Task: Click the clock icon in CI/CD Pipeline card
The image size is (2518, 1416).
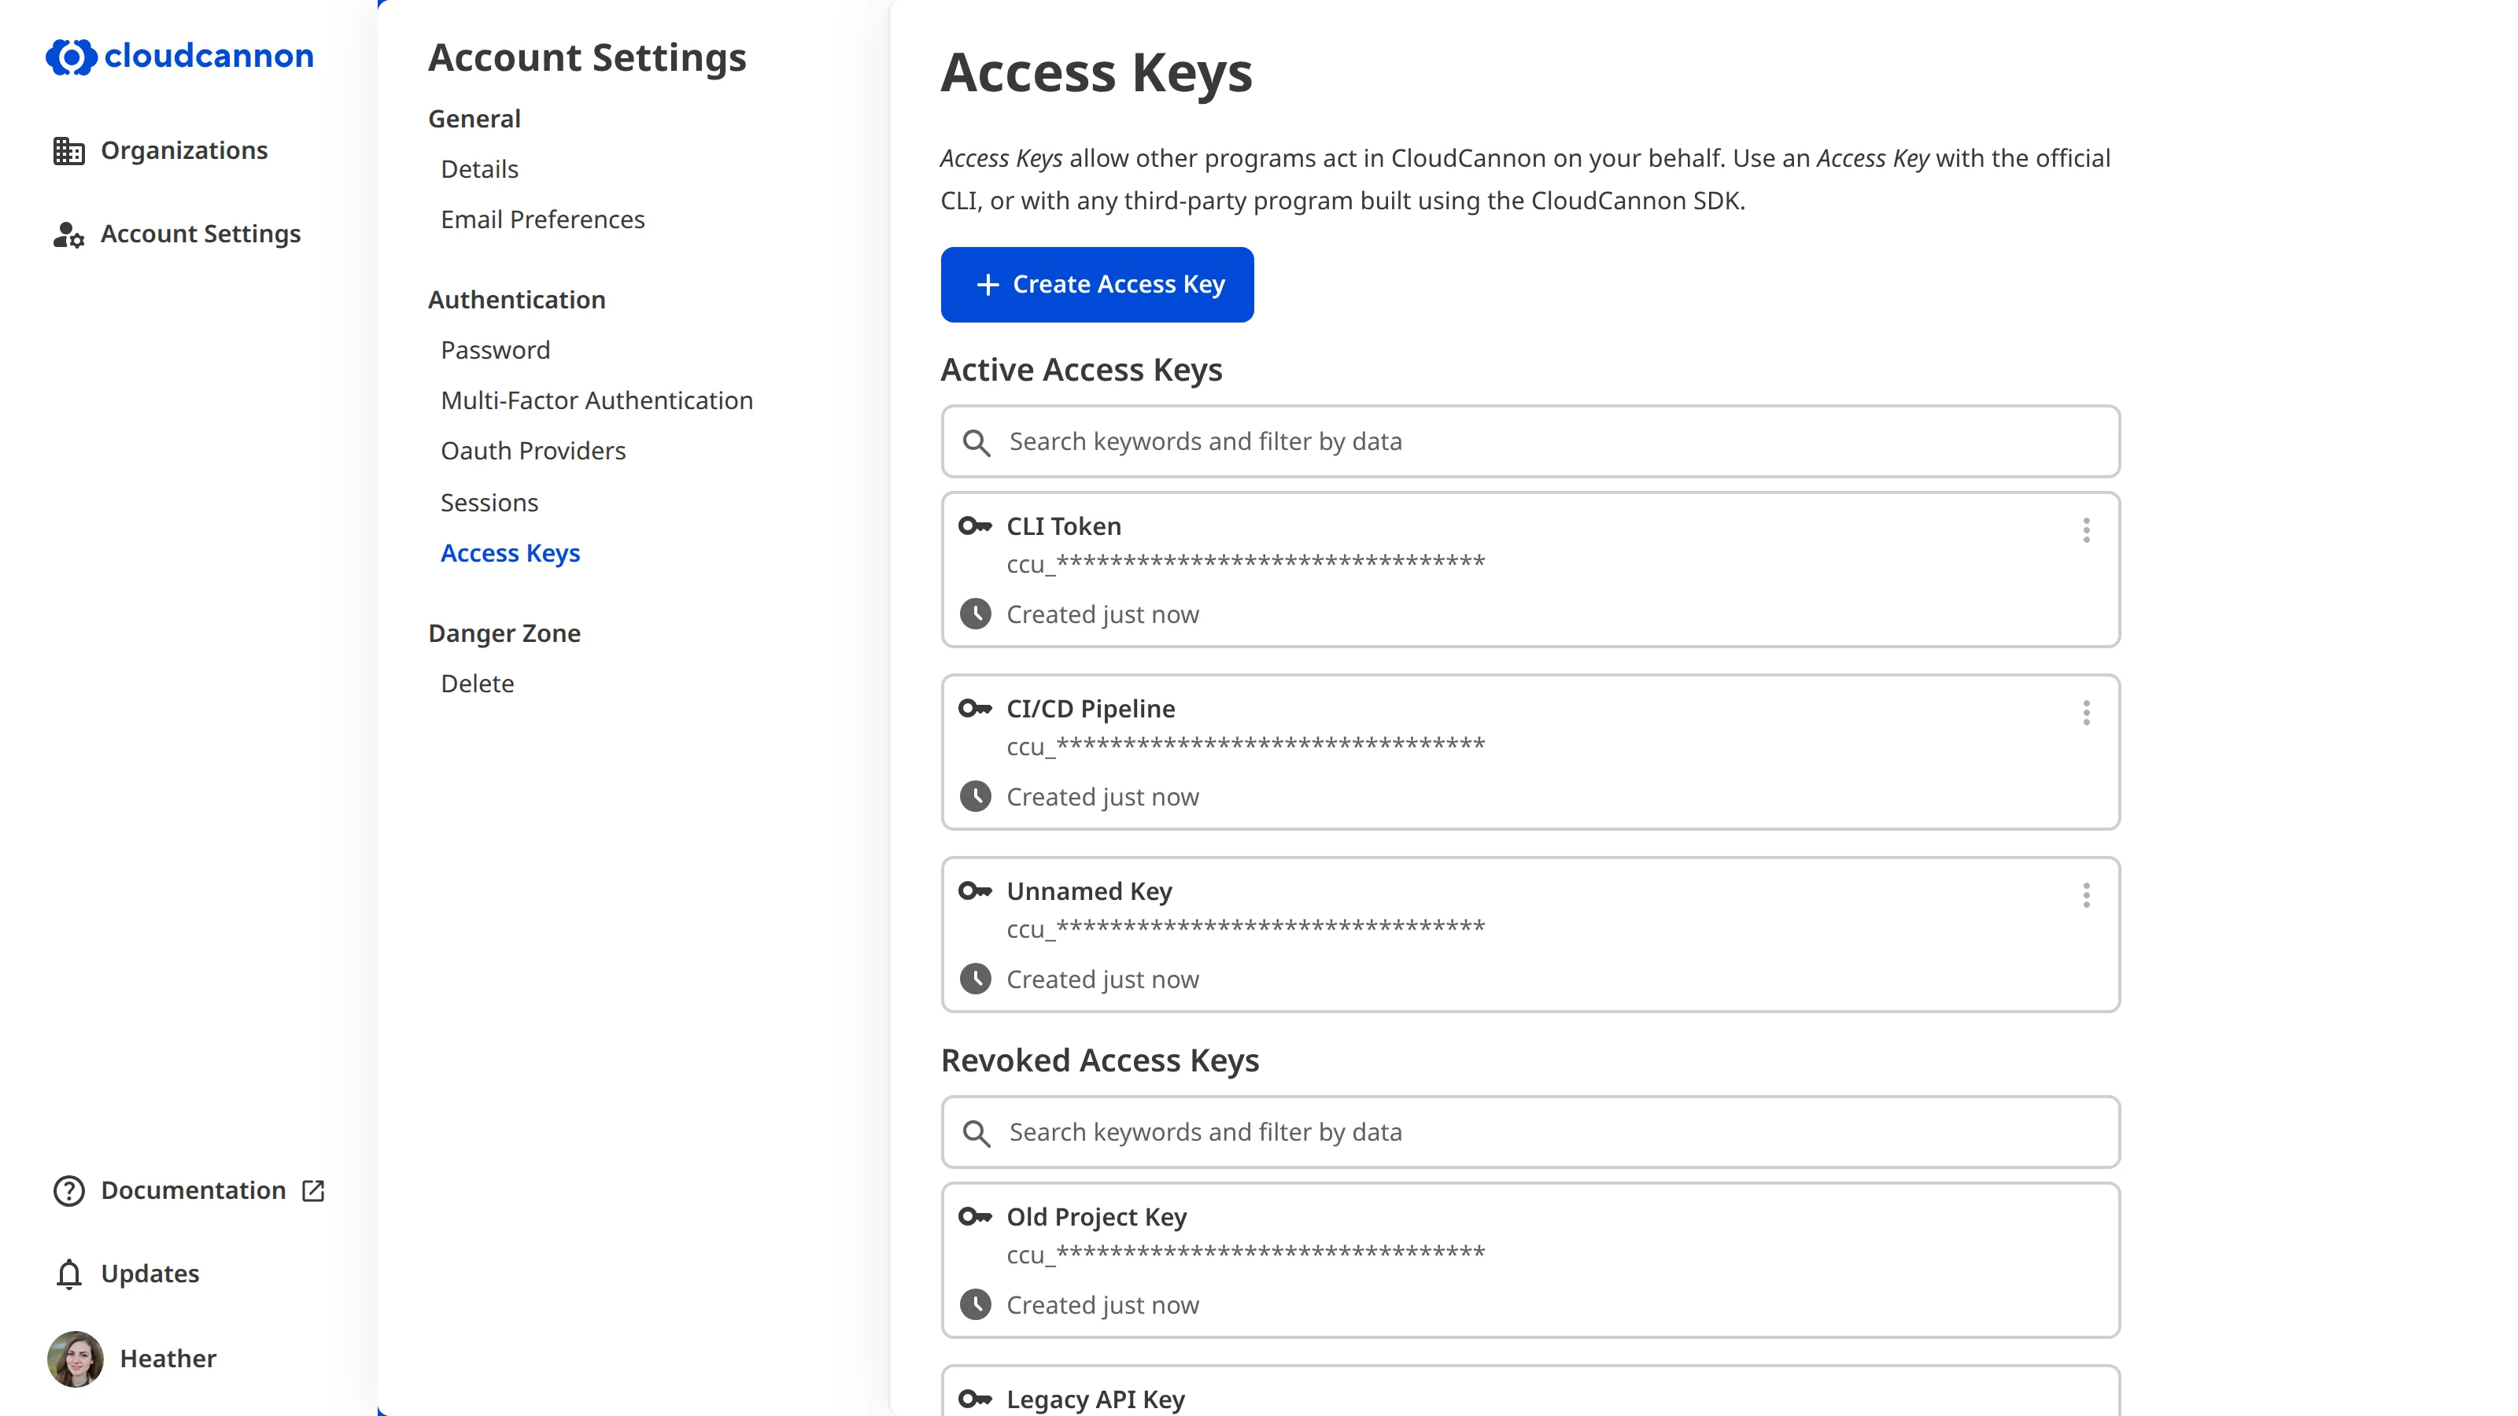Action: [x=975, y=796]
